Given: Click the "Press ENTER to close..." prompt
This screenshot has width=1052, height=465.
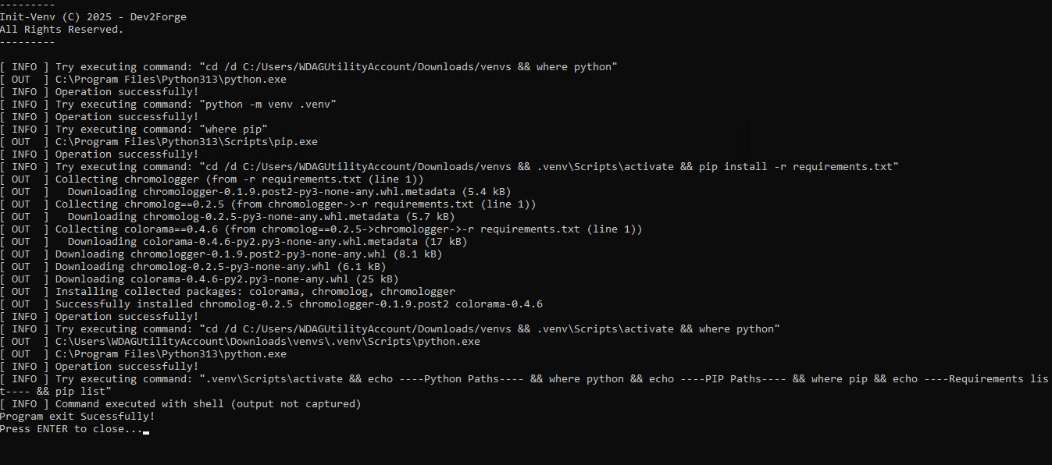Looking at the screenshot, I should coord(71,429).
